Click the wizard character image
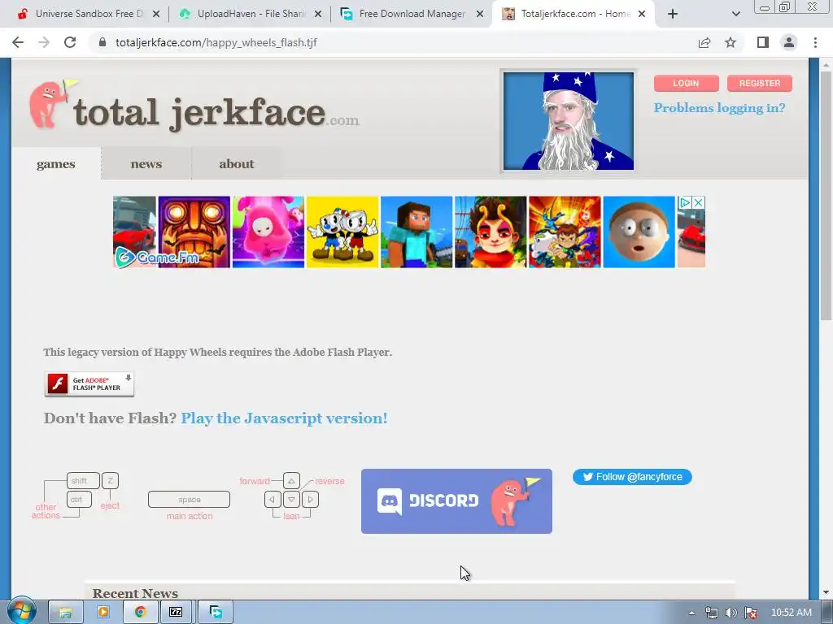This screenshot has height=624, width=833. pos(569,121)
